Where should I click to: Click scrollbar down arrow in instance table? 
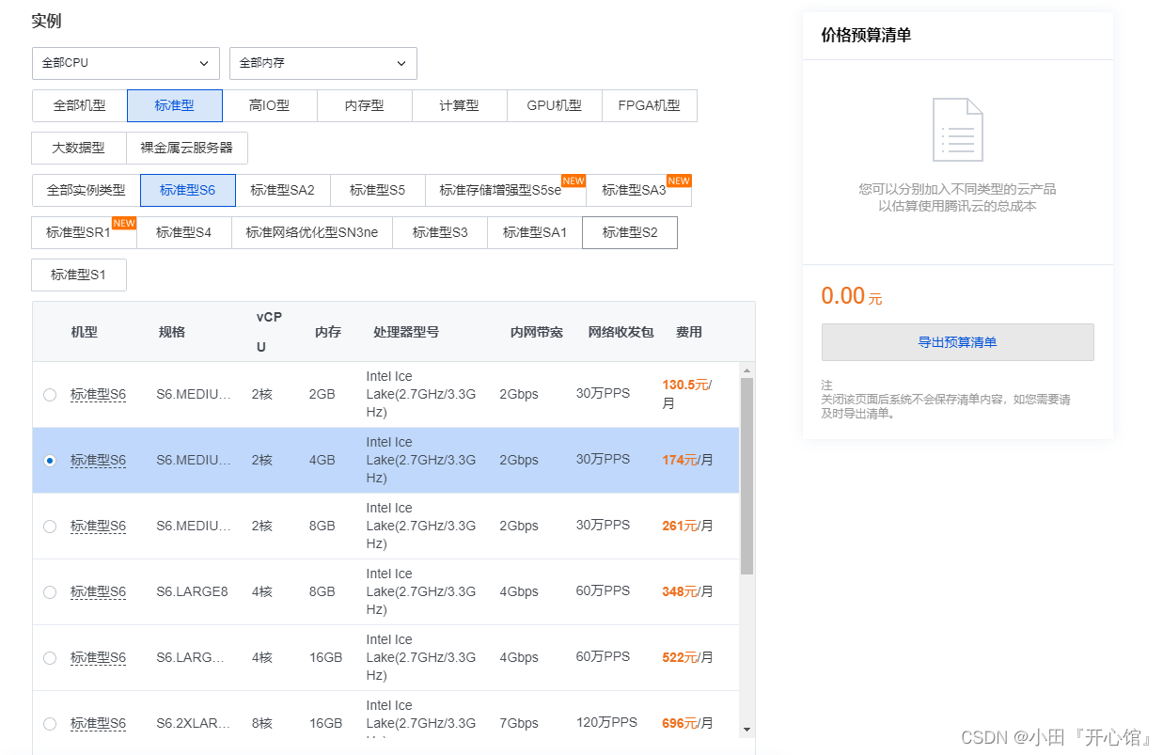(747, 729)
